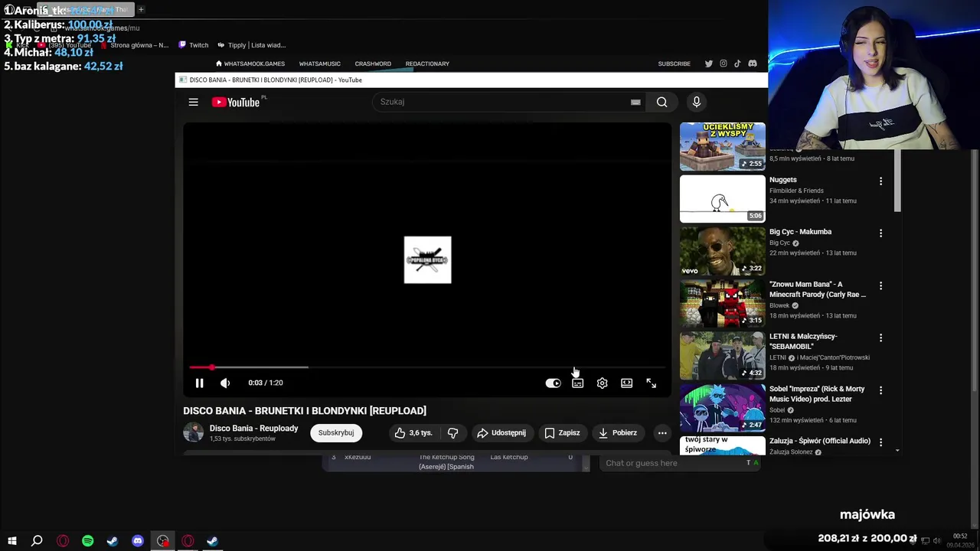Open the Instagram icon in site header
The height and width of the screenshot is (551, 980).
(723, 64)
